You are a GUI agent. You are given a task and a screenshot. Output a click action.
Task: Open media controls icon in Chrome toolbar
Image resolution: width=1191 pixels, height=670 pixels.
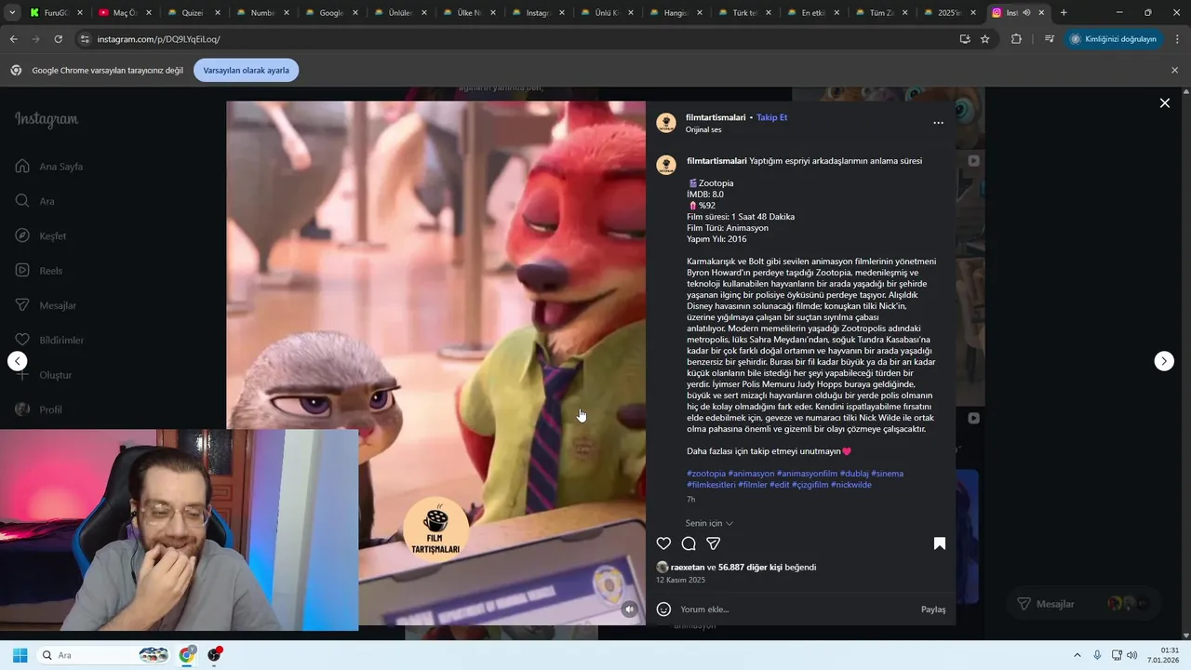click(1049, 39)
